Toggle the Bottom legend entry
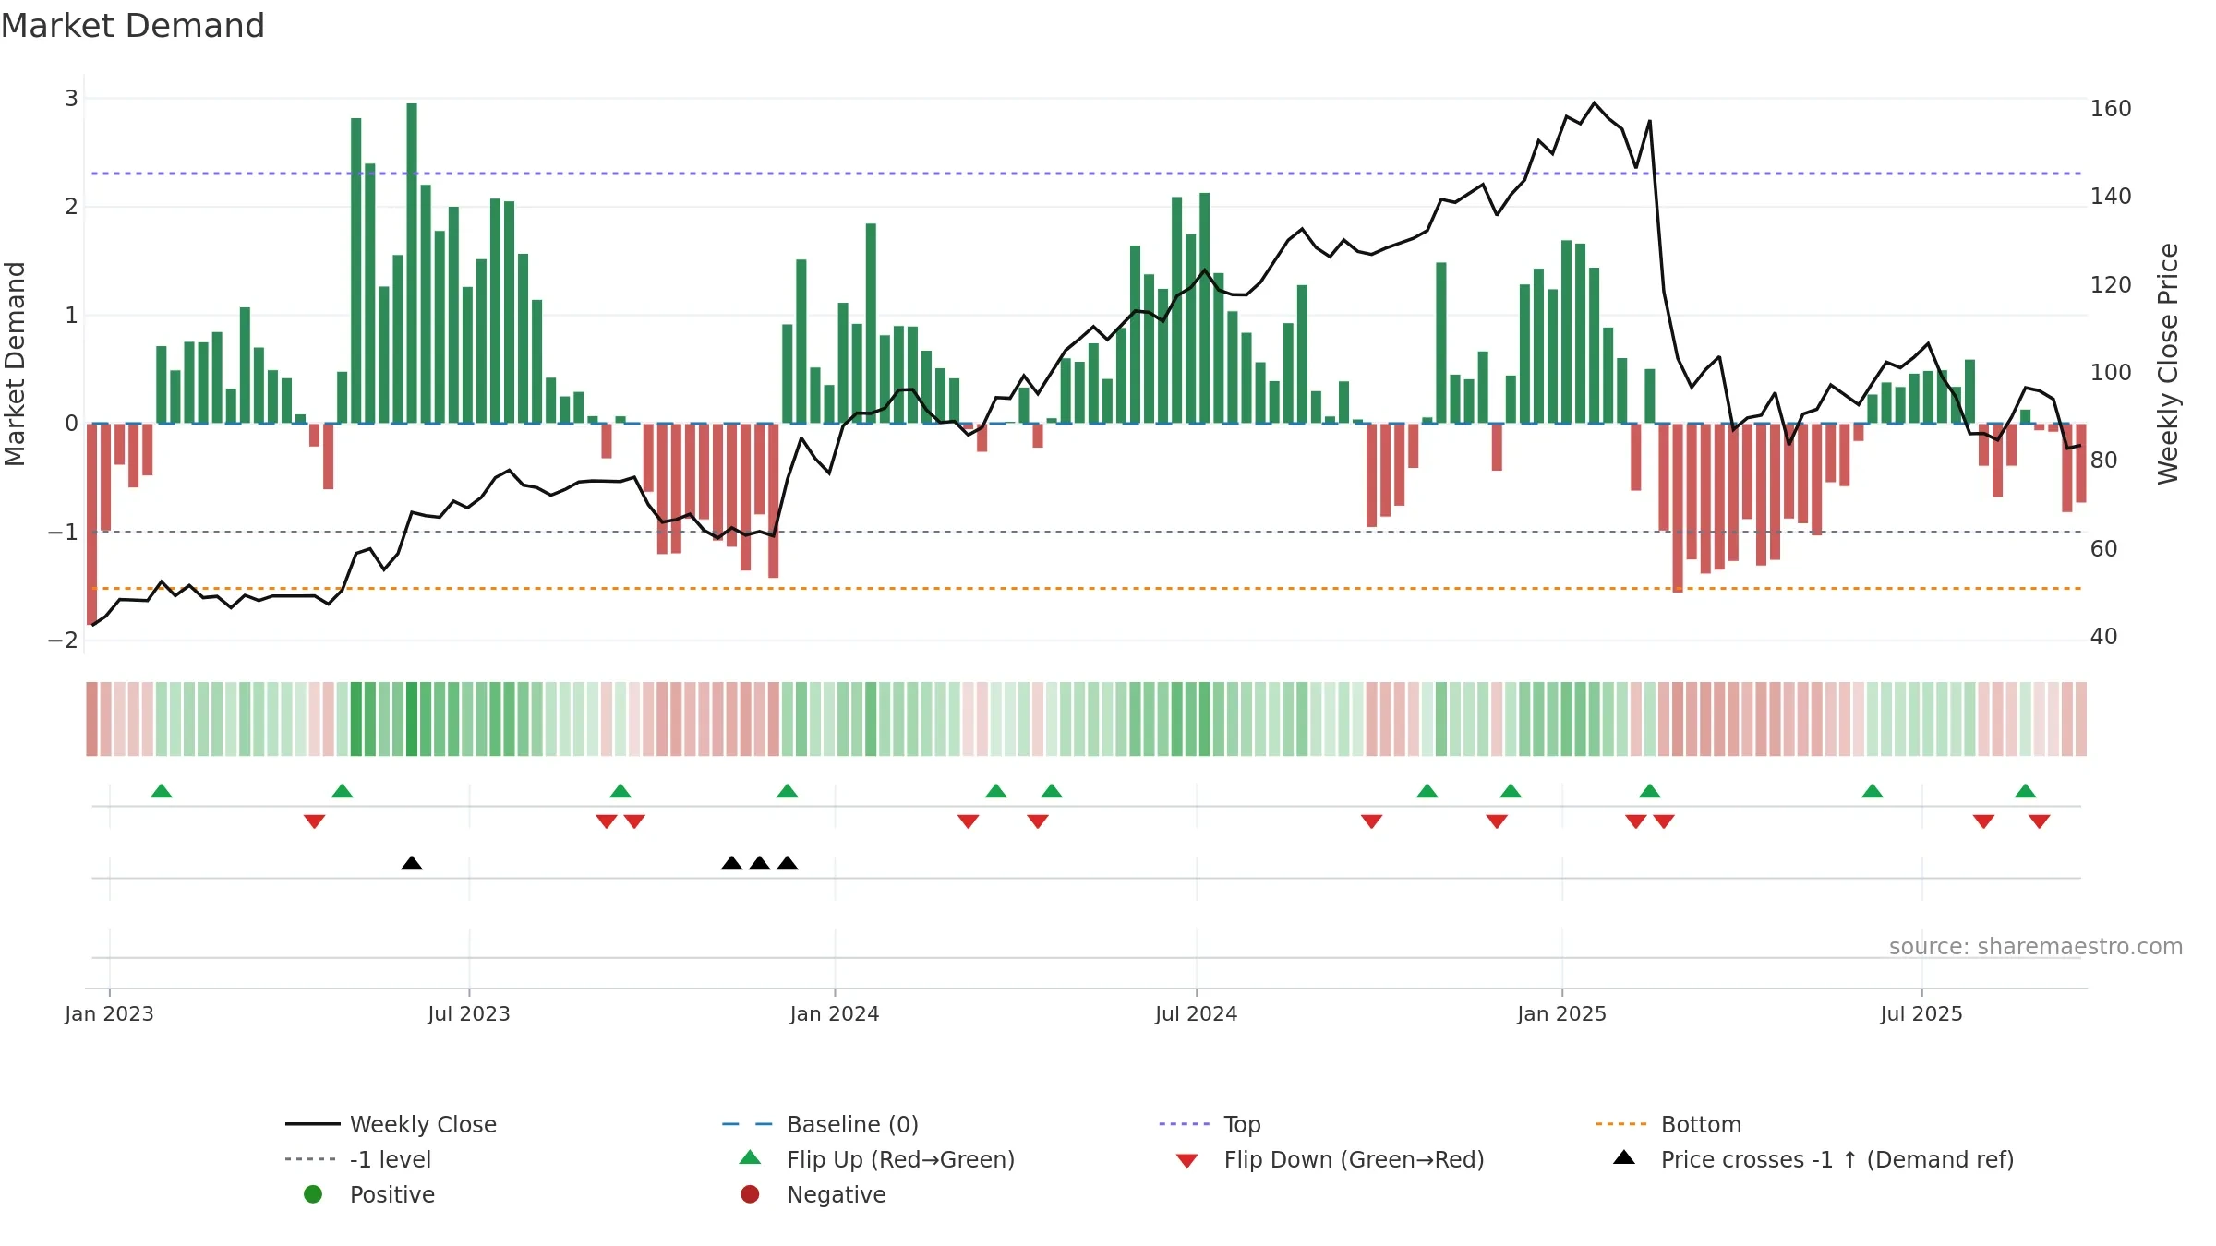Viewport: 2216px width, 1246px height. (1668, 1124)
